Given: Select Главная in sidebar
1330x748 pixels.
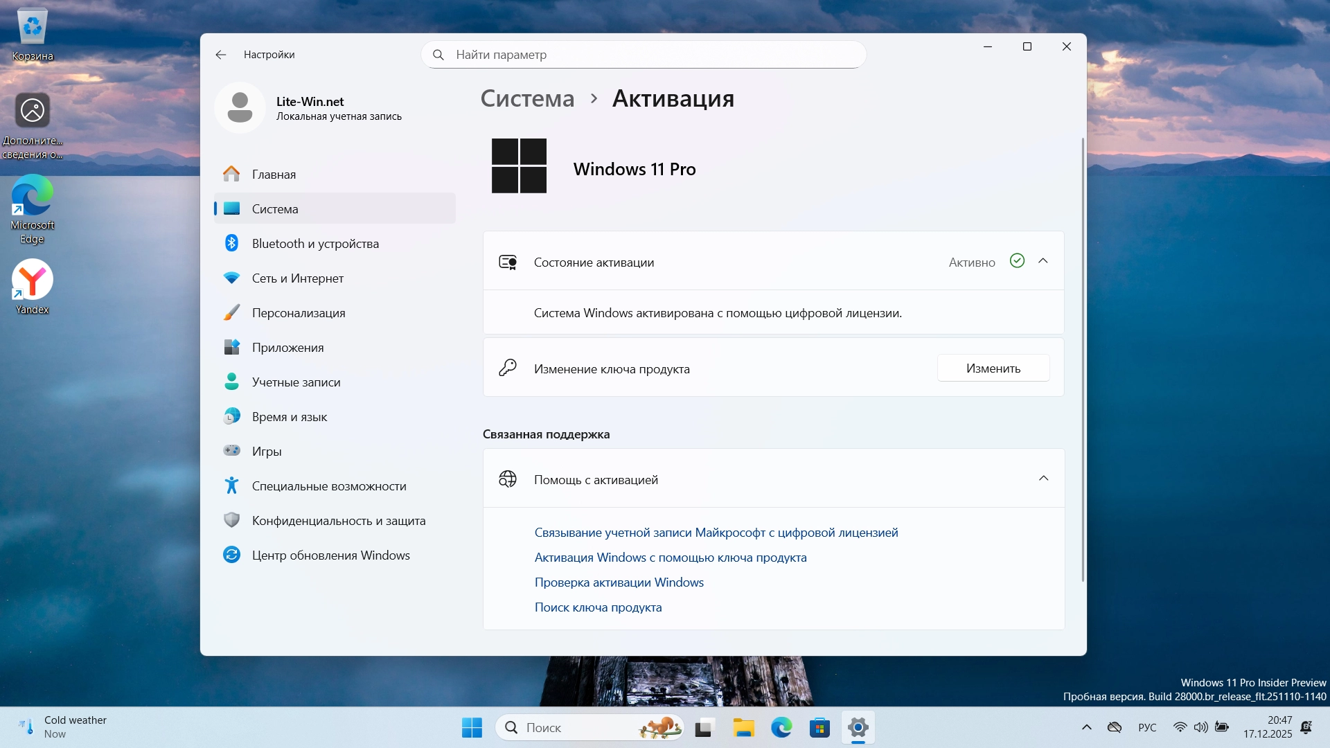Looking at the screenshot, I should pyautogui.click(x=274, y=175).
